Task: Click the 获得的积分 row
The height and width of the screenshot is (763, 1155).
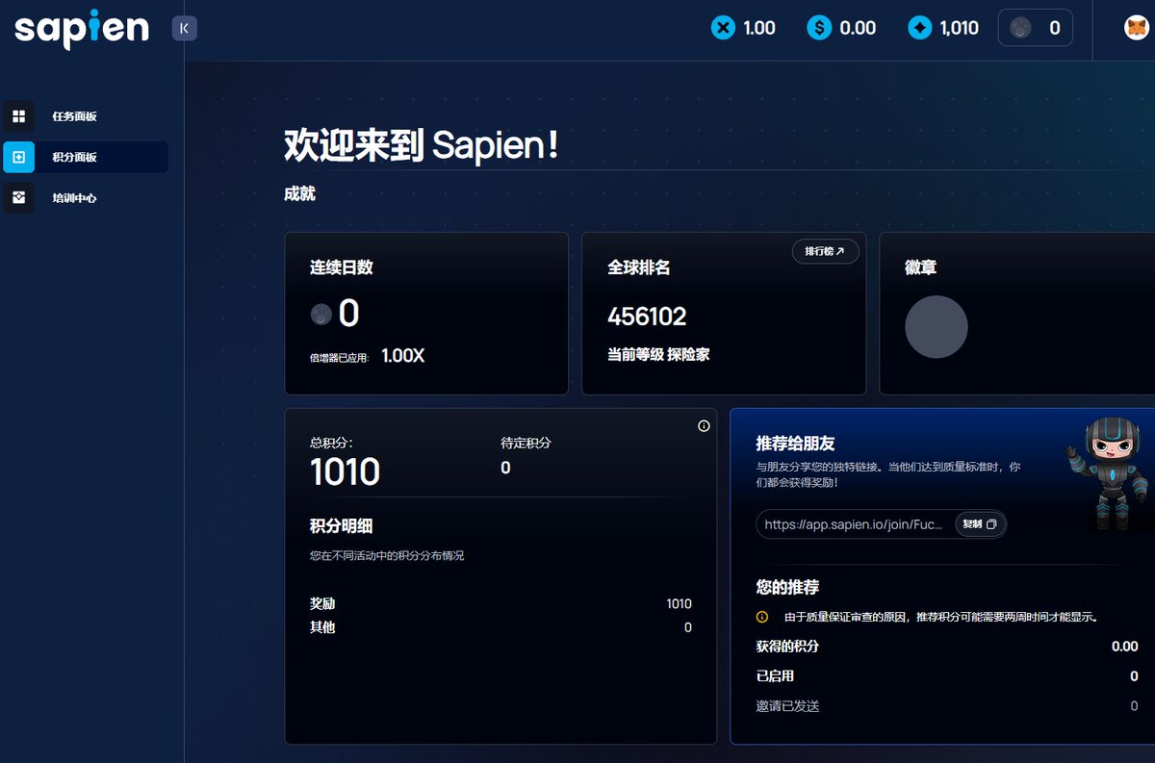Action: point(947,647)
